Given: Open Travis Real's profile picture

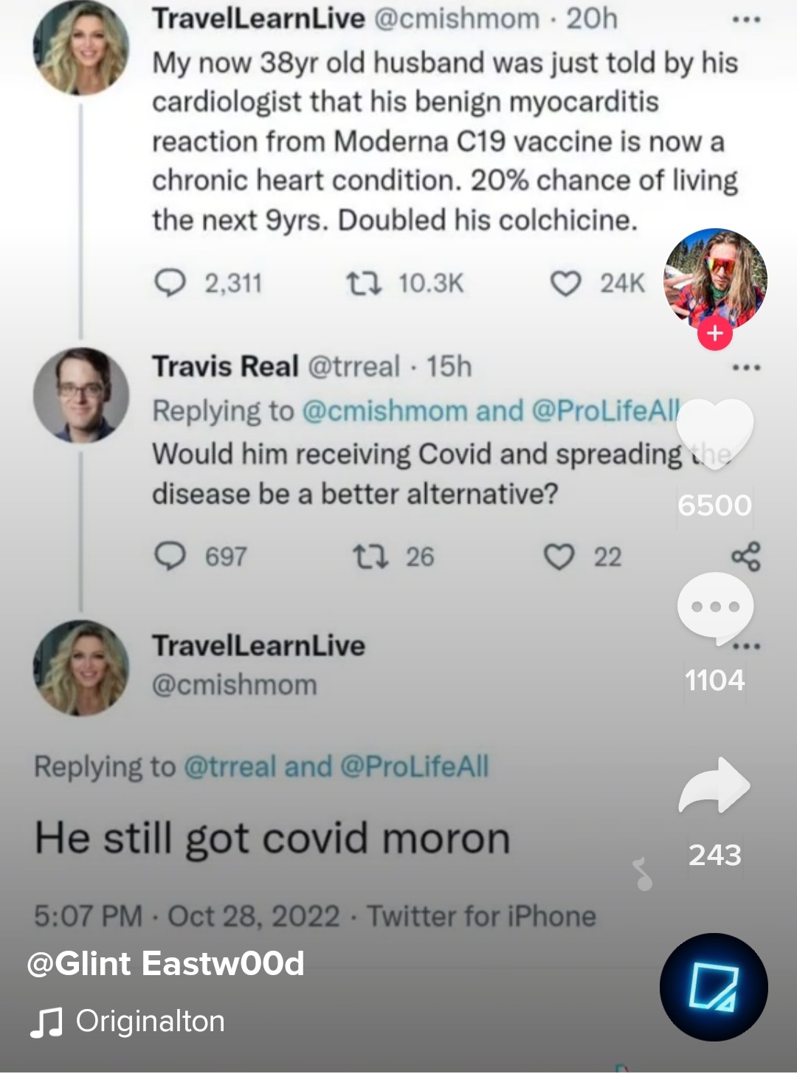Looking at the screenshot, I should (x=81, y=395).
